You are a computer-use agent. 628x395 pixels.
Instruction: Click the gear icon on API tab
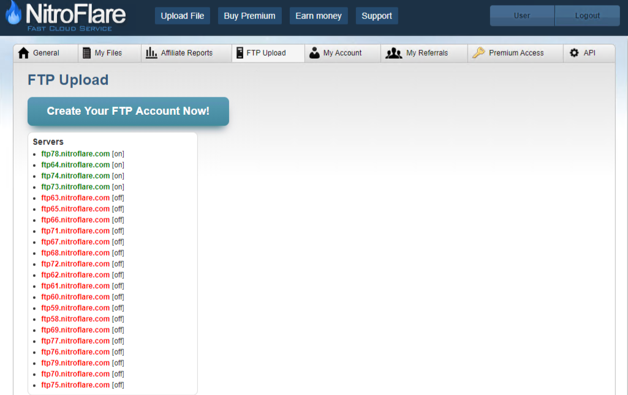(574, 53)
